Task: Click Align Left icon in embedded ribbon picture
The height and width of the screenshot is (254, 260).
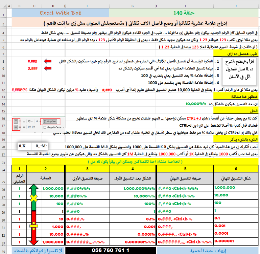Action: point(16,127)
